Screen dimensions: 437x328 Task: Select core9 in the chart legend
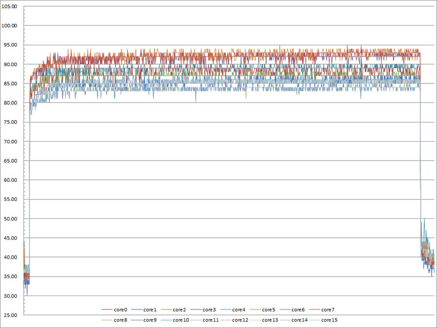144,320
